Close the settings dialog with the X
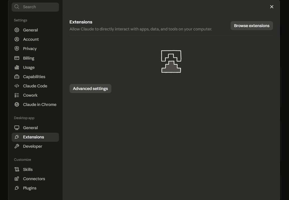The width and height of the screenshot is (289, 200). pos(272,7)
